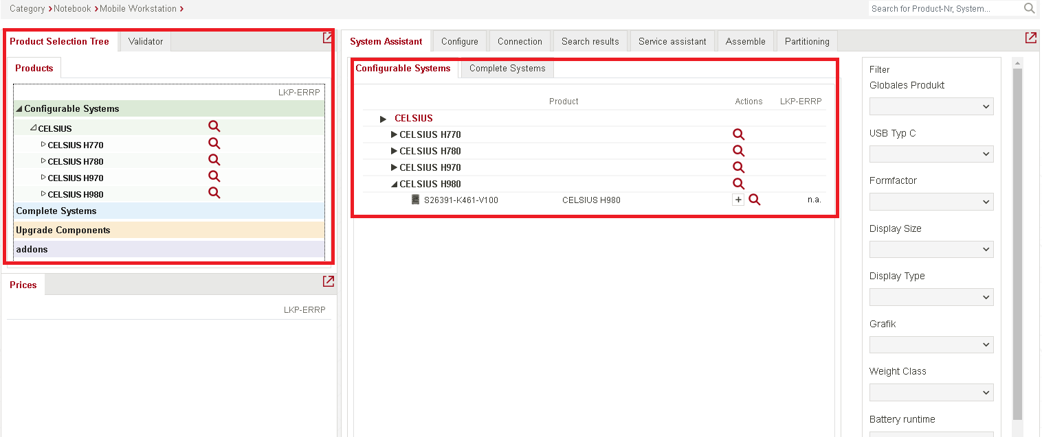Open the Partitioning tab
1042x437 pixels.
pyautogui.click(x=807, y=41)
